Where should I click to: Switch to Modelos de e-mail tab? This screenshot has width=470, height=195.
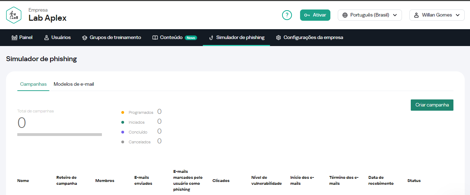[74, 84]
